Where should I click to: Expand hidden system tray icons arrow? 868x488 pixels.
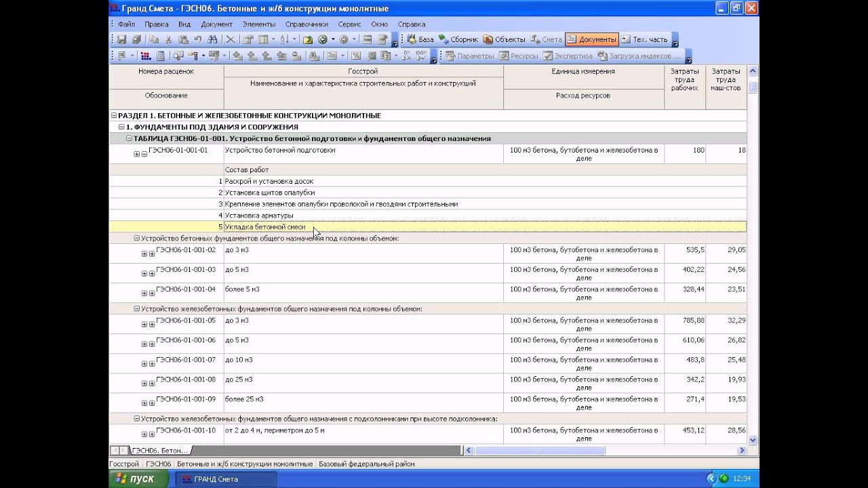pos(711,479)
